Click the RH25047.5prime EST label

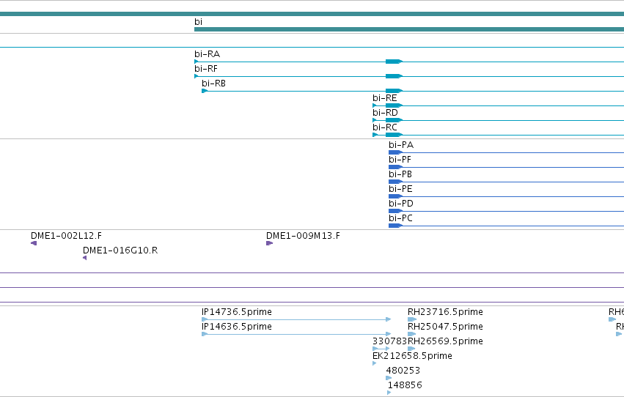point(445,327)
